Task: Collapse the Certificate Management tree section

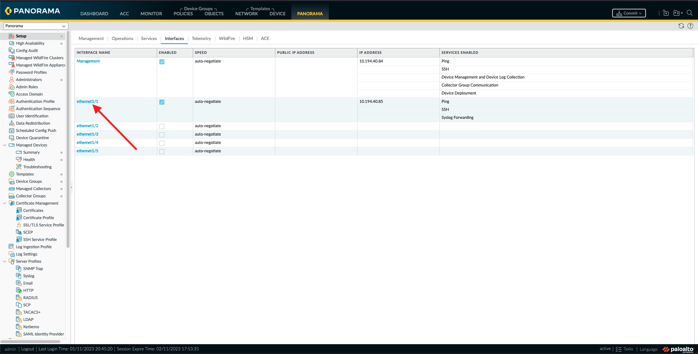Action: coord(5,203)
